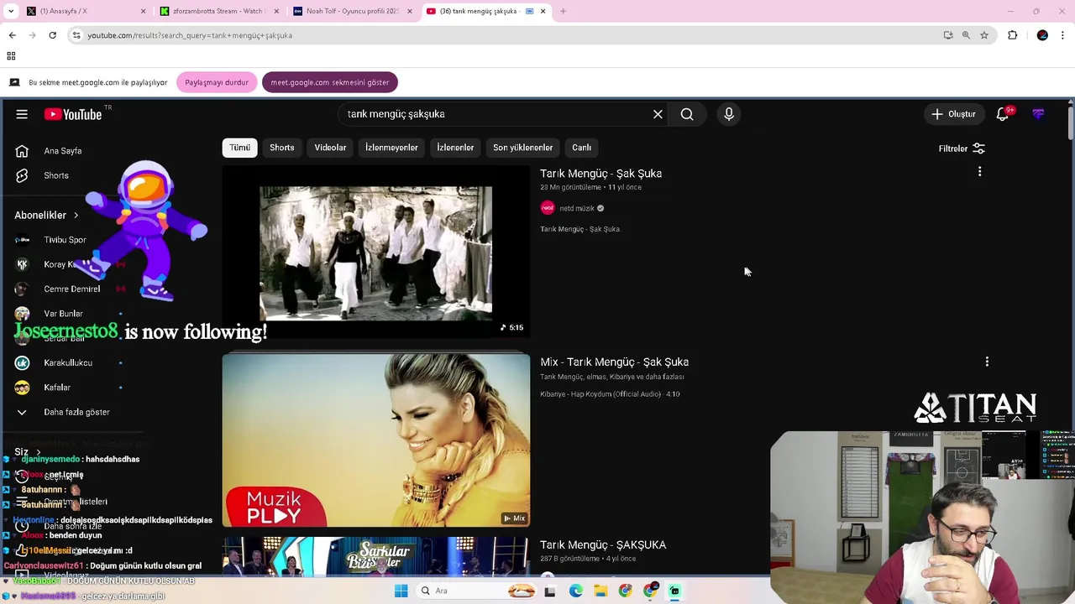Select the Son yüklenenler filter chip
The width and height of the screenshot is (1075, 604).
point(522,148)
